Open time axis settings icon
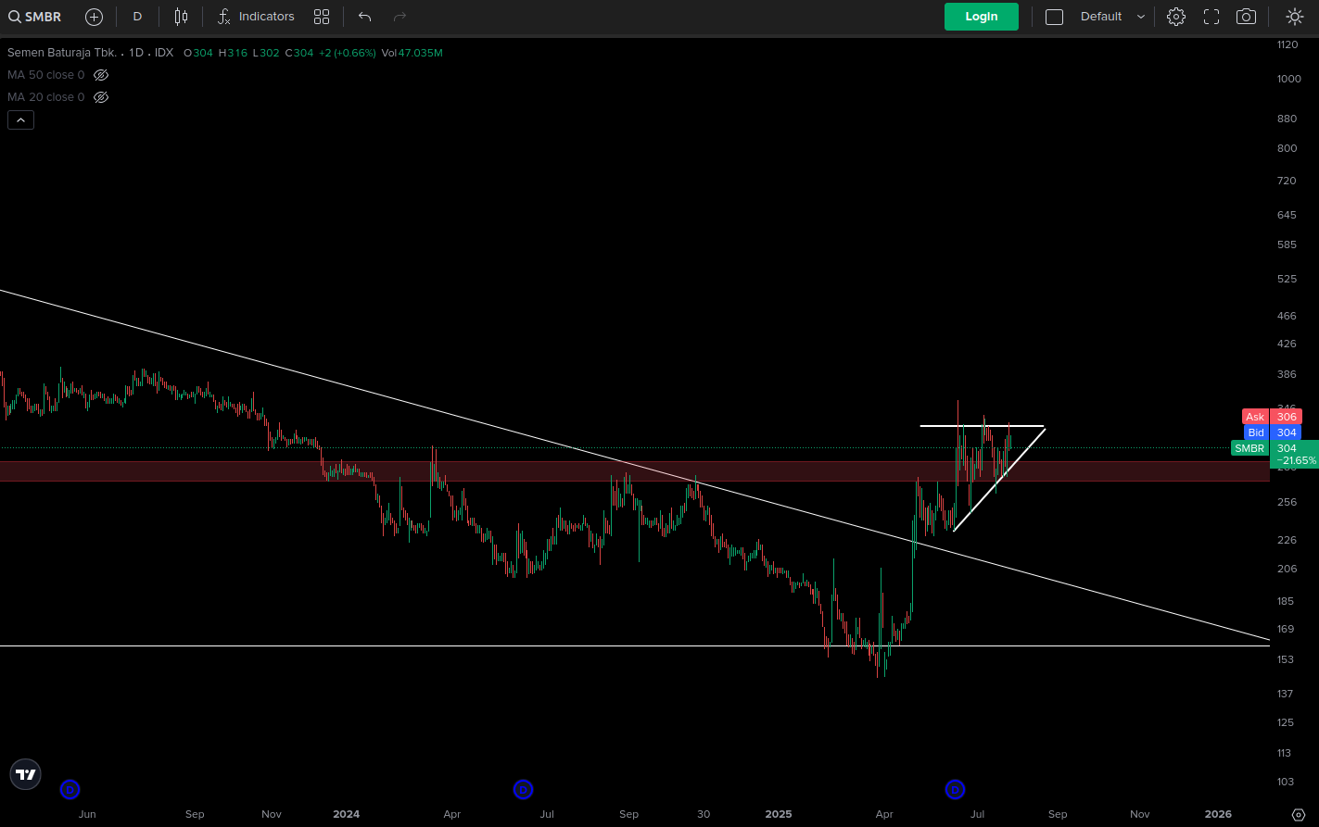Screen dimensions: 1319x827 tap(1298, 815)
